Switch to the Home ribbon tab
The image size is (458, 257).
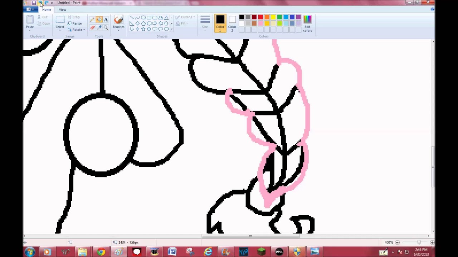47,10
